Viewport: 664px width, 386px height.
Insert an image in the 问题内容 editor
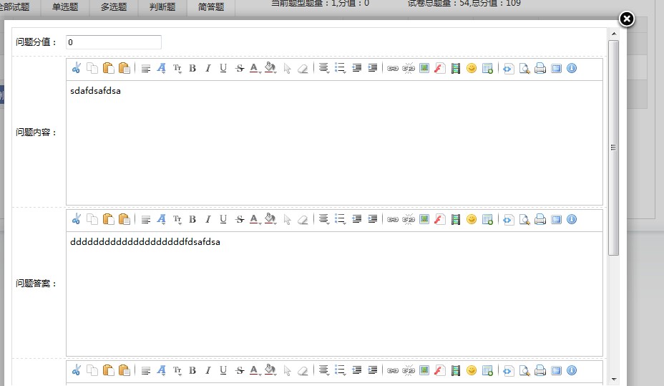click(x=424, y=68)
